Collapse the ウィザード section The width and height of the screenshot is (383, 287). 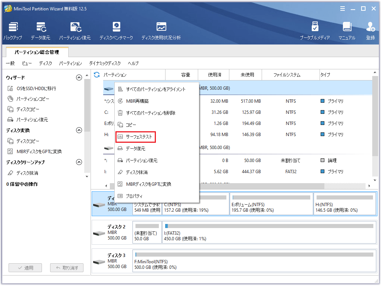point(79,77)
